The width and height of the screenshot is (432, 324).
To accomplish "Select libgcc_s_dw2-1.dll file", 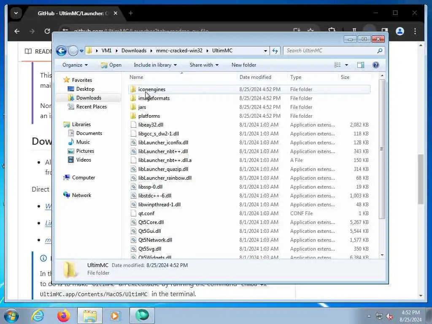I will (x=159, y=134).
